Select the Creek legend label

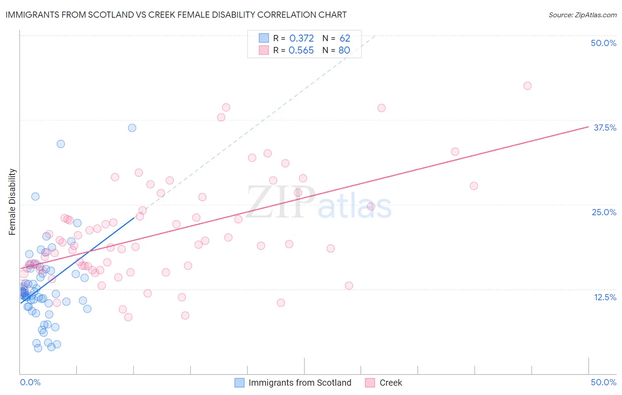[391, 383]
